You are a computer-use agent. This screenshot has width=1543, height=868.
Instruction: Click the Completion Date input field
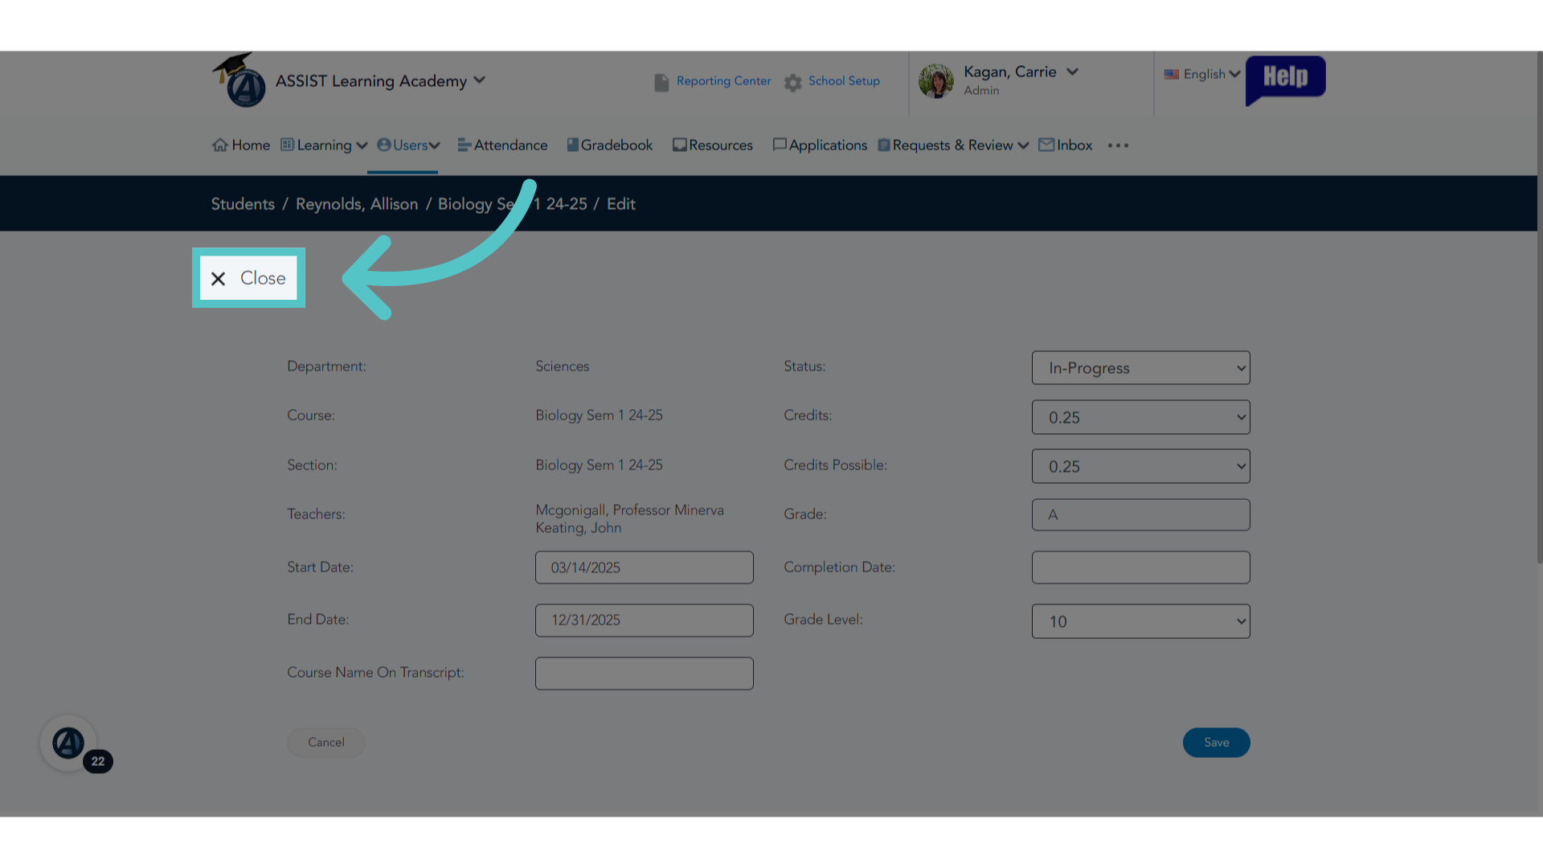1140,567
